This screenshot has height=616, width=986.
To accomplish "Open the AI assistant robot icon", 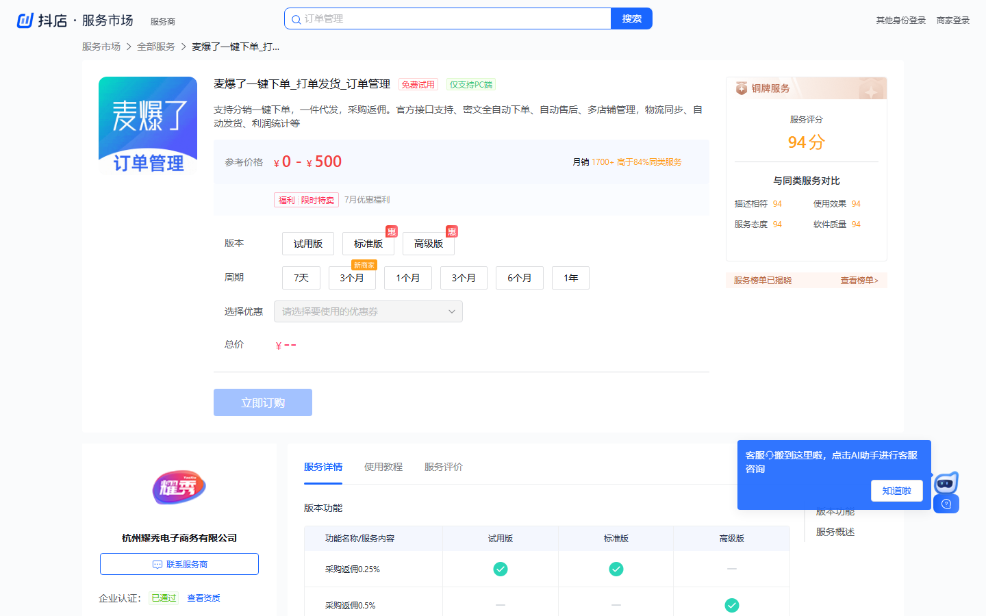I will 946,483.
